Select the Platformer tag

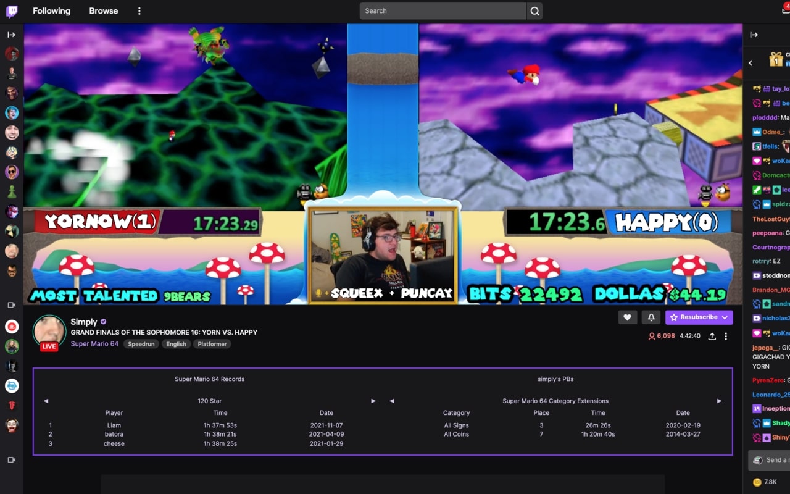click(x=212, y=344)
